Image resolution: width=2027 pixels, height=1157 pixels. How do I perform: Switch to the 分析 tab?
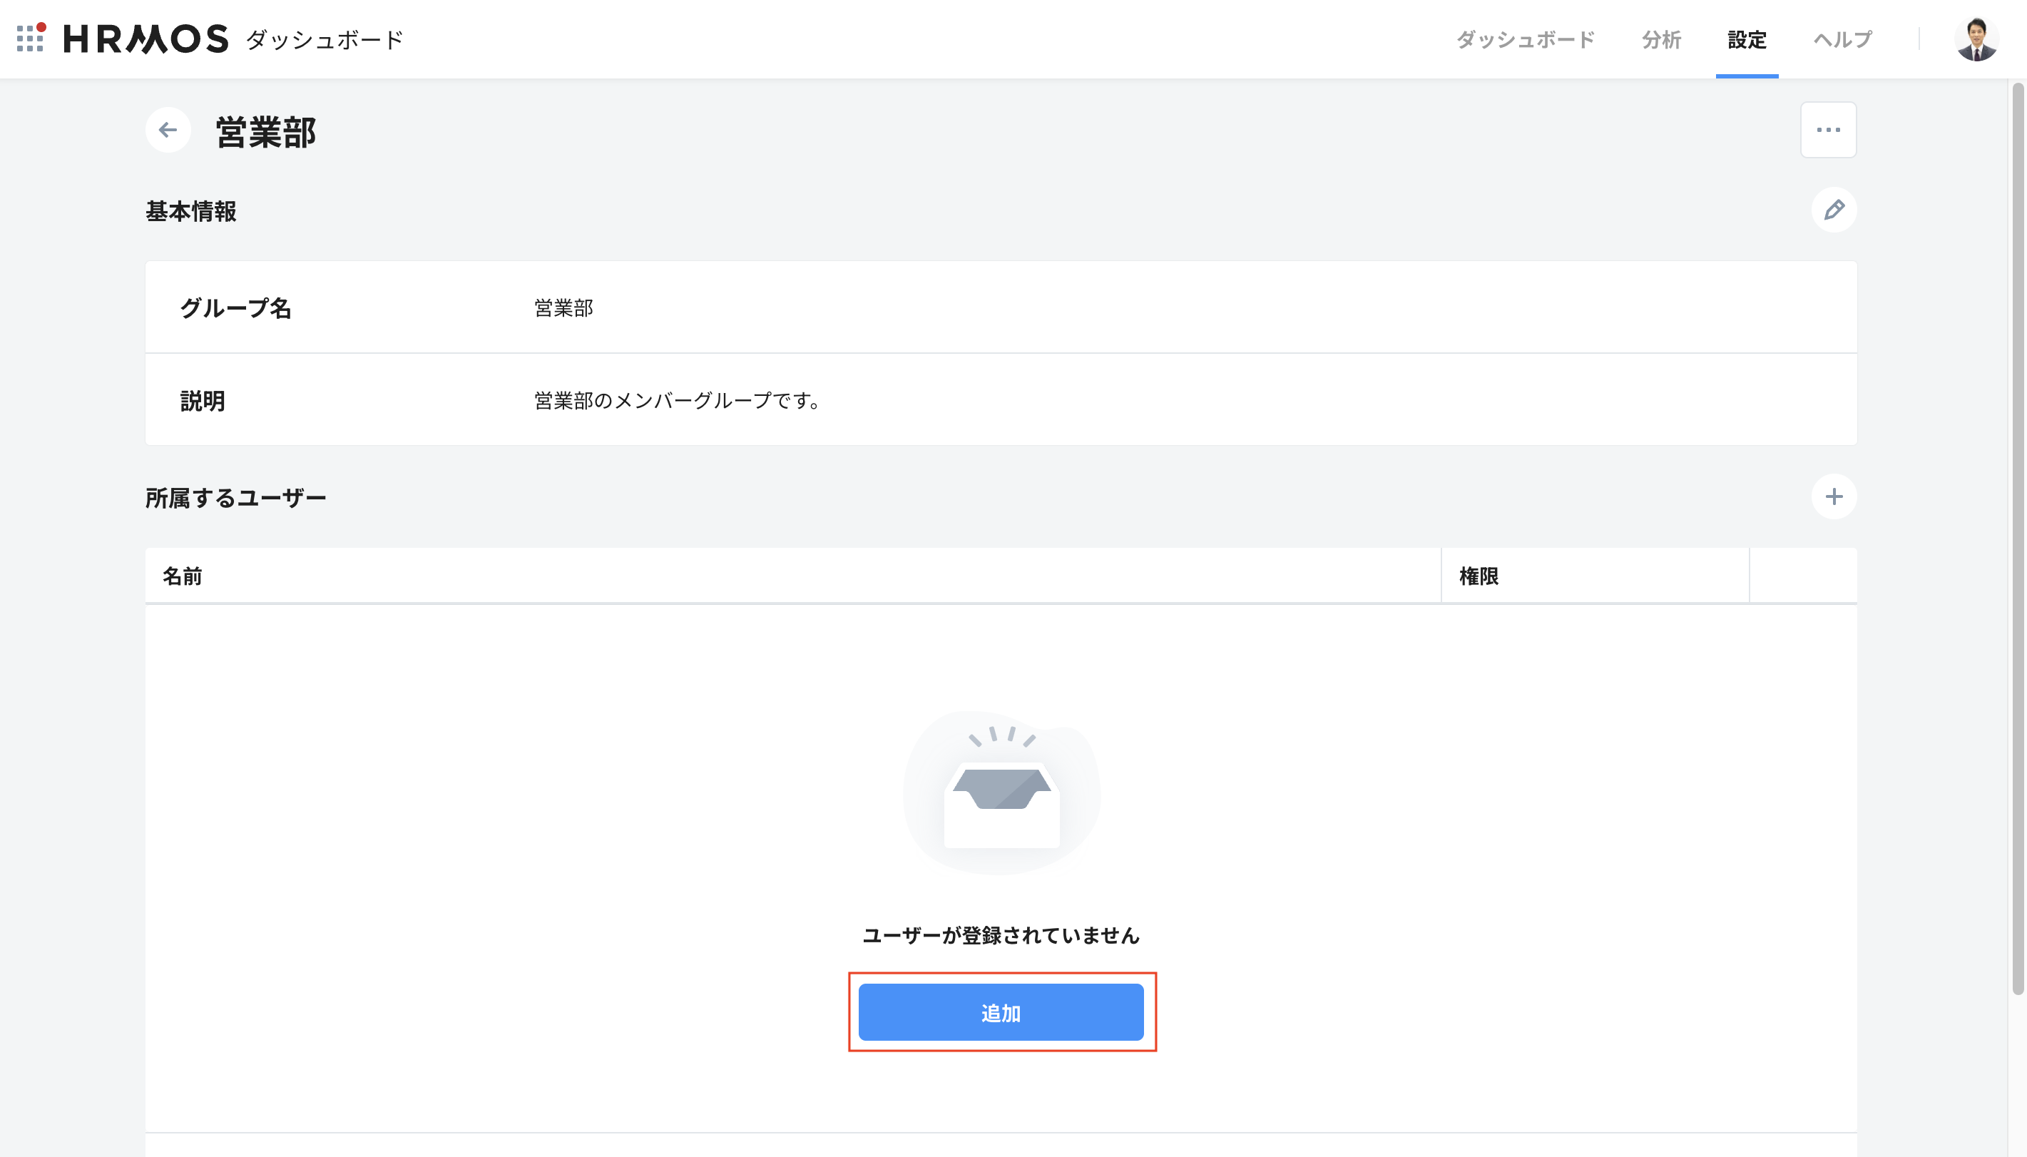[x=1661, y=40]
